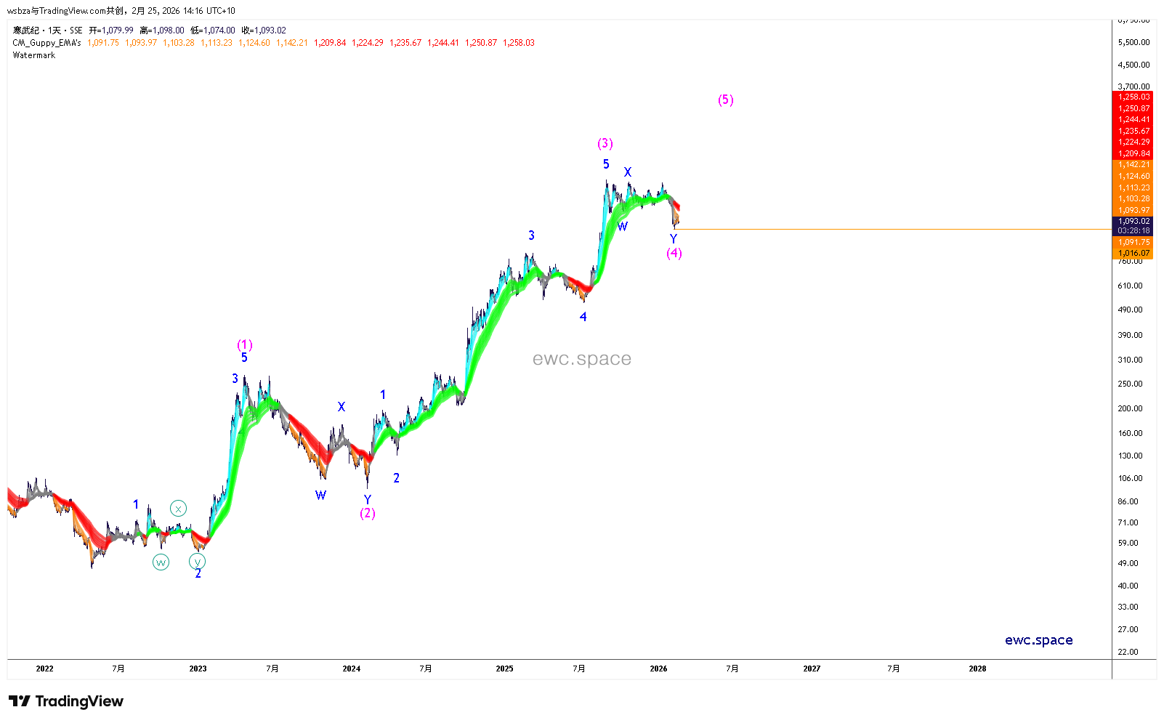The image size is (1164, 723).
Task: Click the magenta (4) wave label
Action: (674, 253)
